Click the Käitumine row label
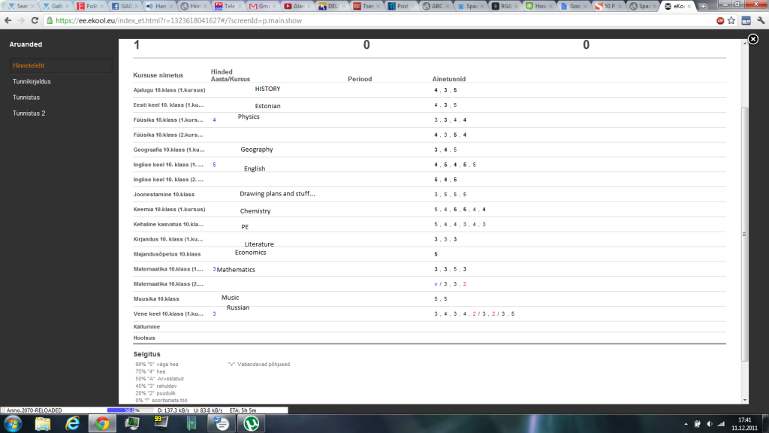The height and width of the screenshot is (433, 769). 146,326
